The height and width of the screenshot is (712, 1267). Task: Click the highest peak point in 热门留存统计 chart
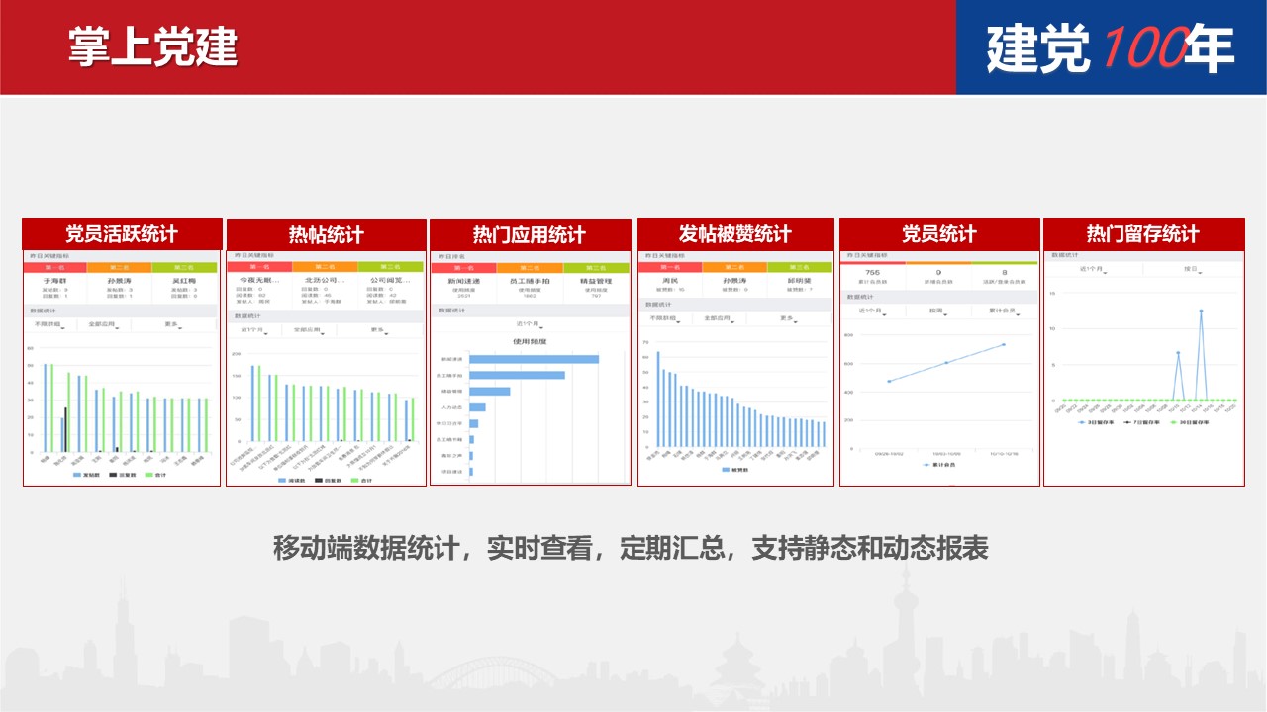[x=1201, y=311]
